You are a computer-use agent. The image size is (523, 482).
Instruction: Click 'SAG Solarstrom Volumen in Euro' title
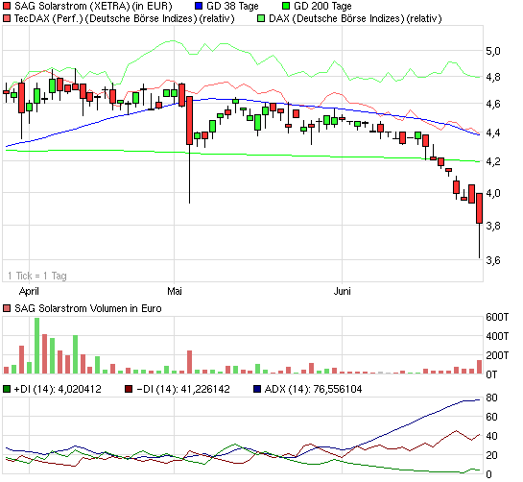coord(88,308)
